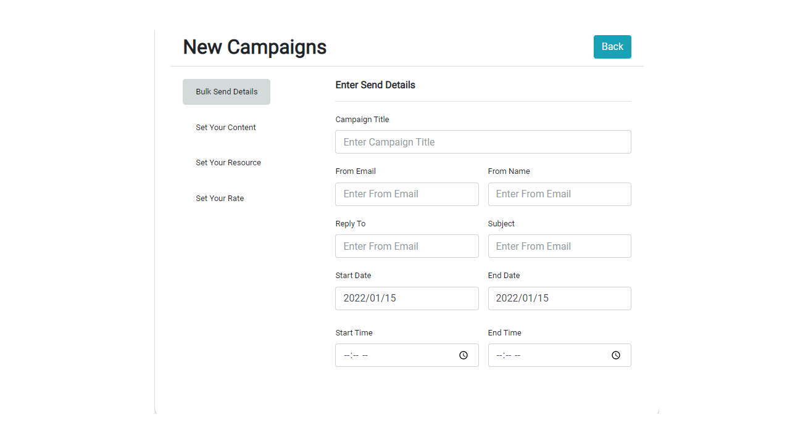Click the Start Date field showing 2022/01/15
This screenshot has height=444, width=790.
tap(407, 298)
